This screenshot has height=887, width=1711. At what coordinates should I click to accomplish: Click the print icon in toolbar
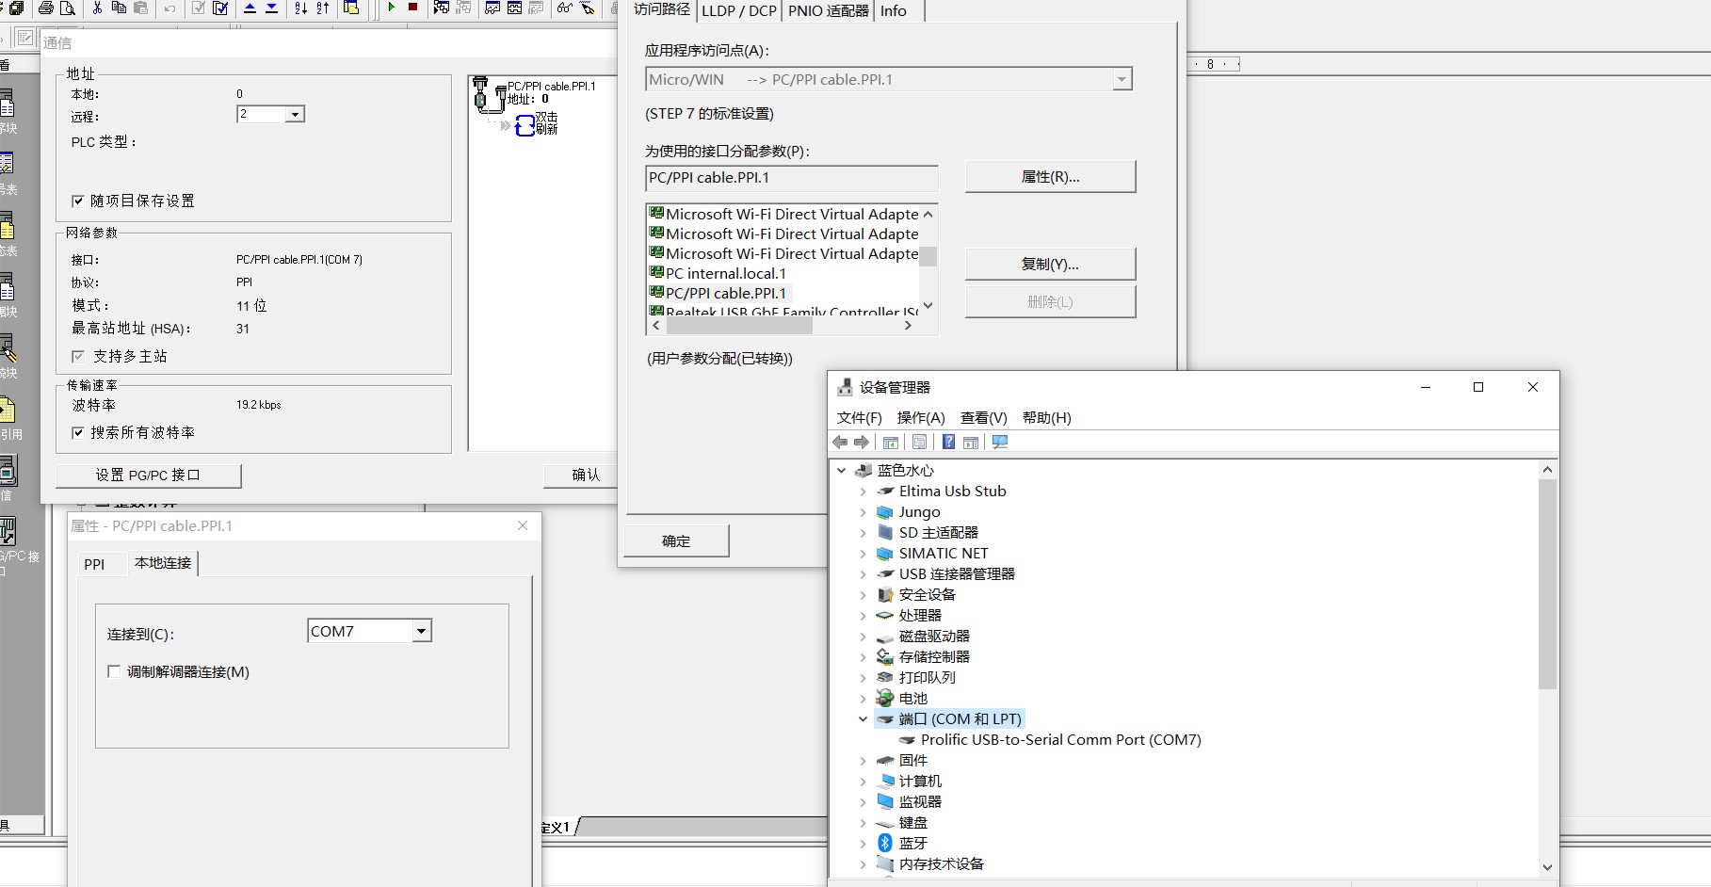(46, 8)
